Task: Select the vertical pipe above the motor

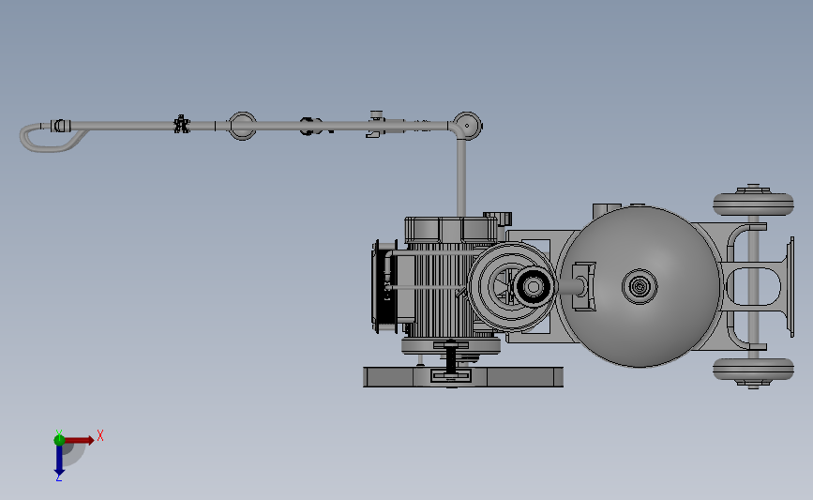Action: (461, 177)
